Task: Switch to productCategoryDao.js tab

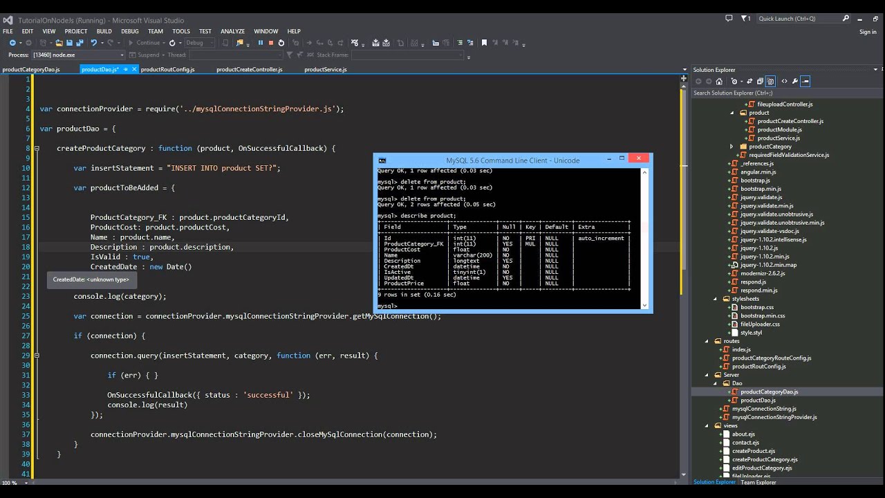Action: [x=31, y=69]
